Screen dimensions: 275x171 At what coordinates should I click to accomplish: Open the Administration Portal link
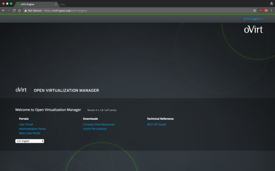pyautogui.click(x=32, y=129)
